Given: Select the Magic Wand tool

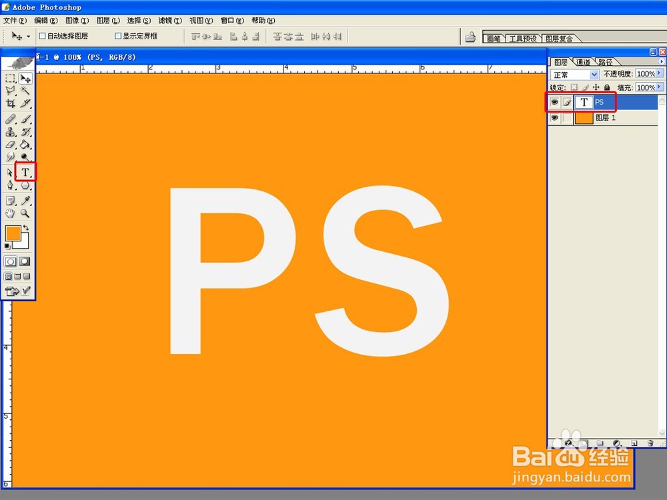Looking at the screenshot, I should tap(25, 91).
